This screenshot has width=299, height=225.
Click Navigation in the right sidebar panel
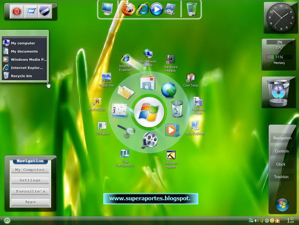click(x=282, y=138)
